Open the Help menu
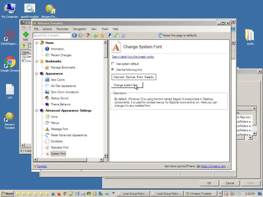The width and height of the screenshot is (263, 197). pyautogui.click(x=115, y=29)
